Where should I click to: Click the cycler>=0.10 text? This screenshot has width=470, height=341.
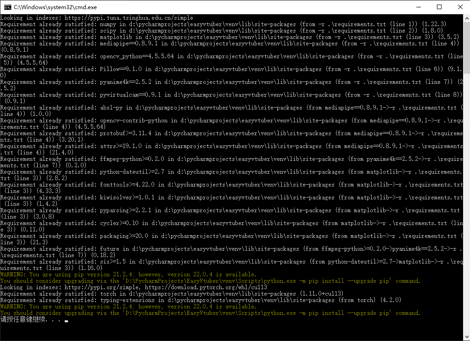tap(119, 224)
